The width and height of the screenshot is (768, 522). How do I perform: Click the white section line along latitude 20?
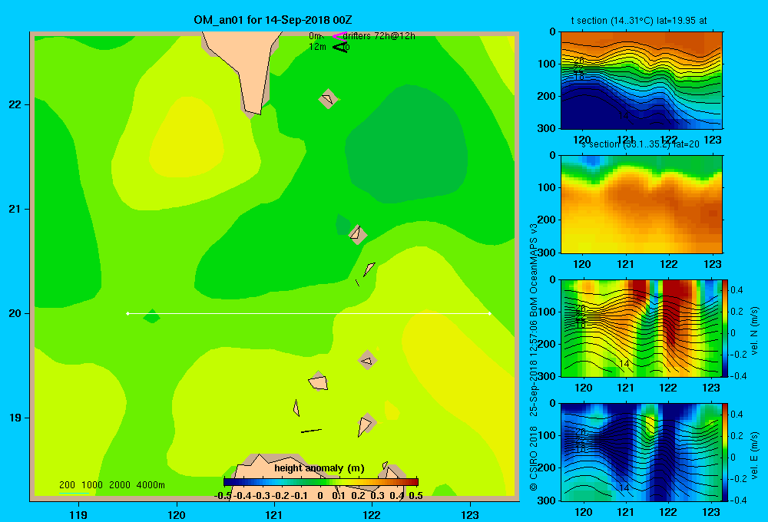click(x=309, y=313)
